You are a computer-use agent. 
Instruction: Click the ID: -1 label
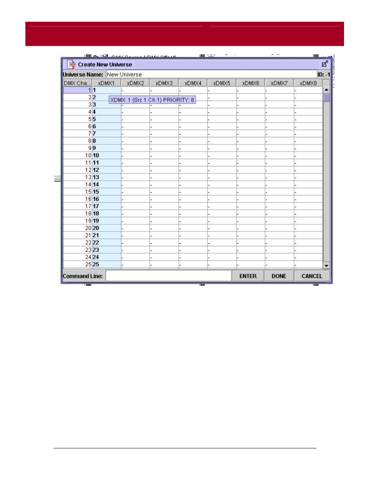(324, 74)
